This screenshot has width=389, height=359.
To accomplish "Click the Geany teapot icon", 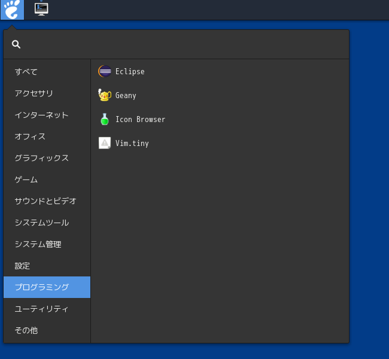I will pos(105,95).
